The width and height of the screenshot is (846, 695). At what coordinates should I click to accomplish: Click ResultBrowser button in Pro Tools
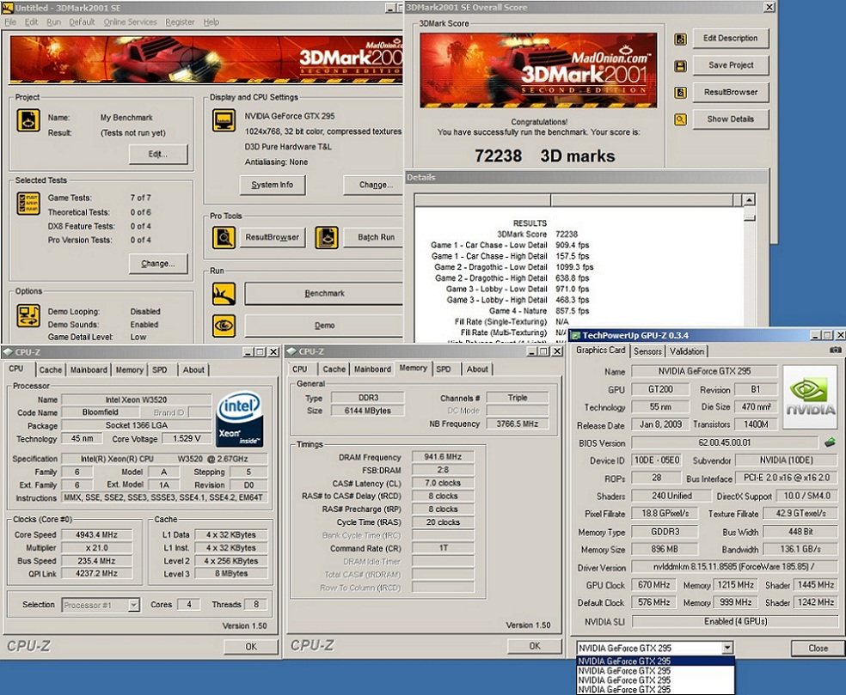[x=272, y=237]
